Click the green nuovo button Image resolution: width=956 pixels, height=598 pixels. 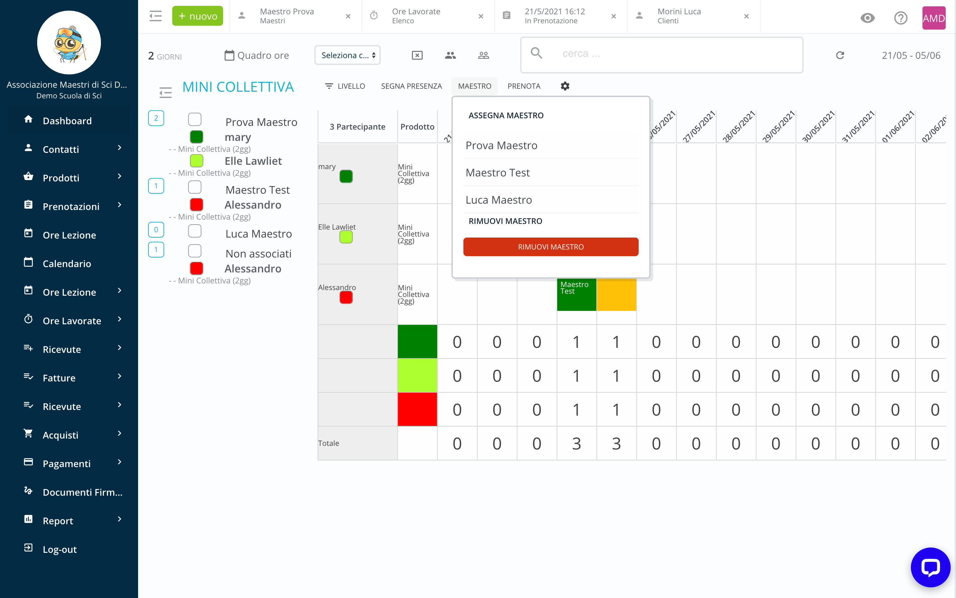point(198,16)
